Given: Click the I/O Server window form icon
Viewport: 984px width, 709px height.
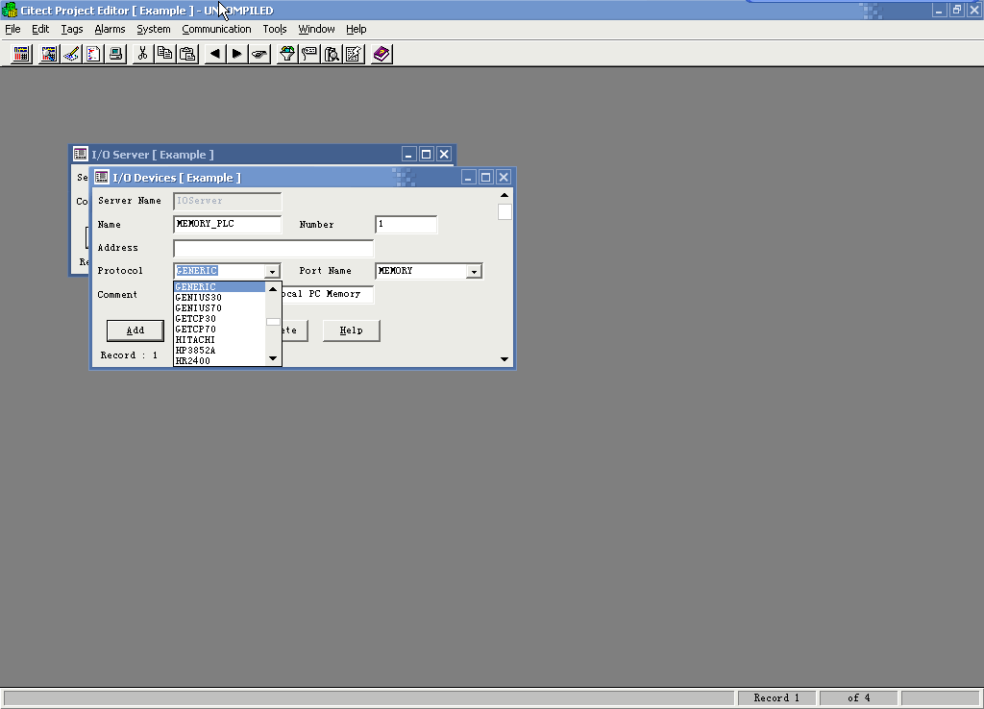Looking at the screenshot, I should pyautogui.click(x=81, y=155).
